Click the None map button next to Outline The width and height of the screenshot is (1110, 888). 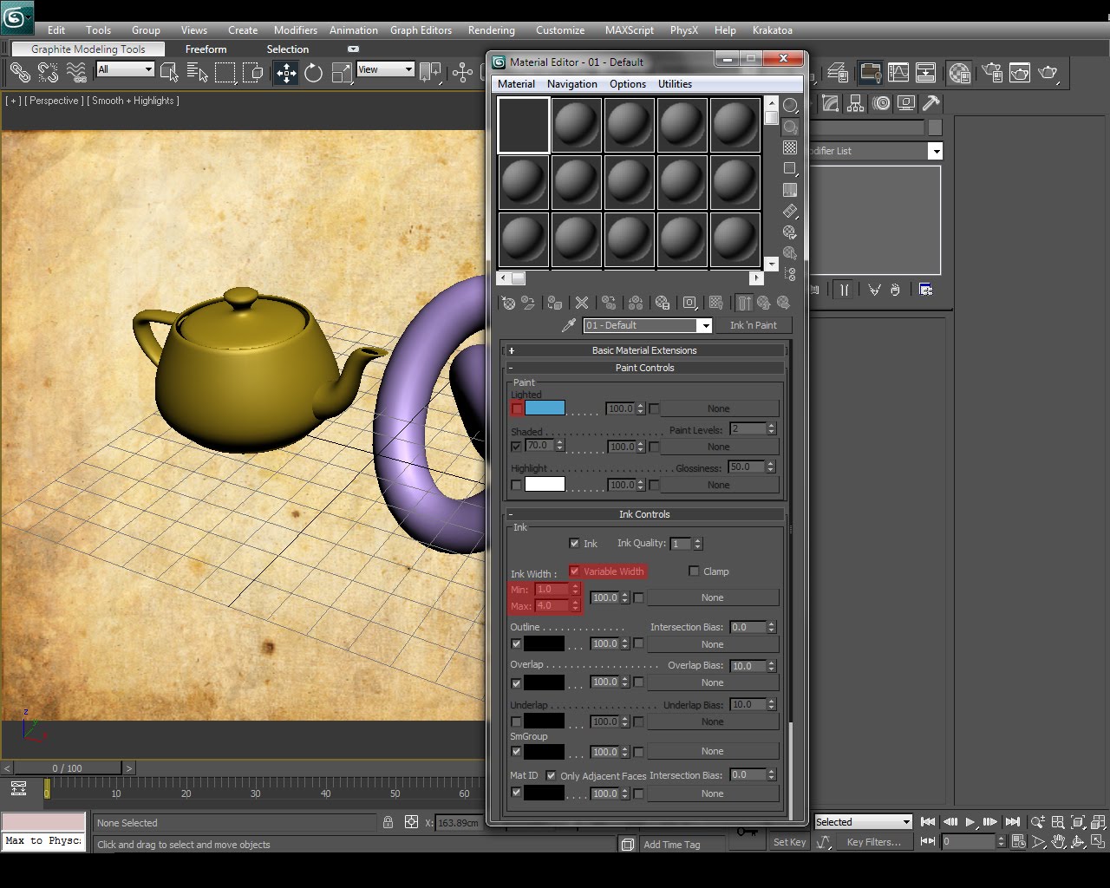point(713,643)
